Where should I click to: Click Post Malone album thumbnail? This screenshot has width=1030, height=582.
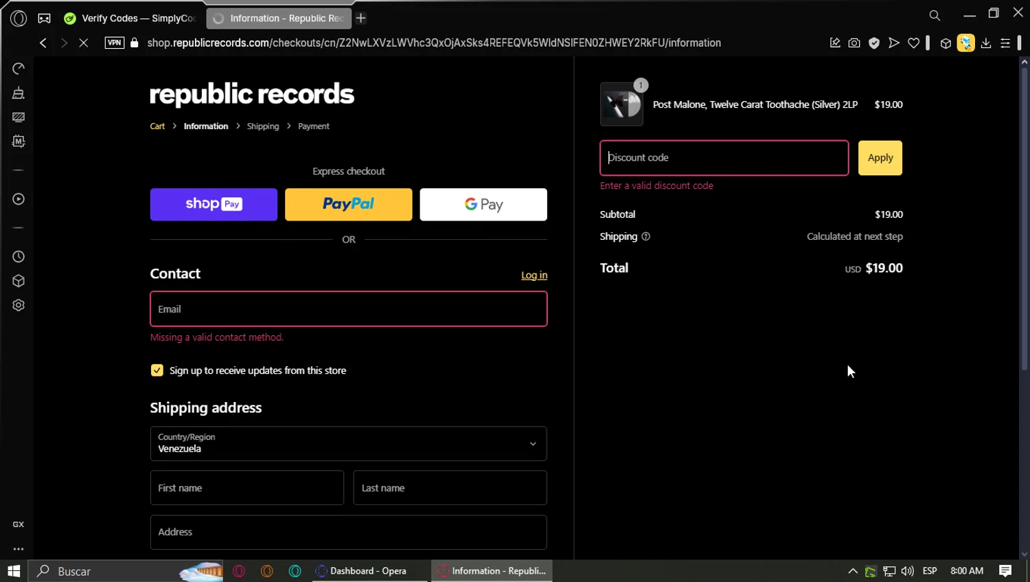tap(621, 104)
